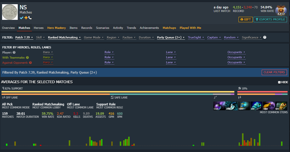Click the ruble coin profile avatar
290x152 pixels.
[x=10, y=12]
